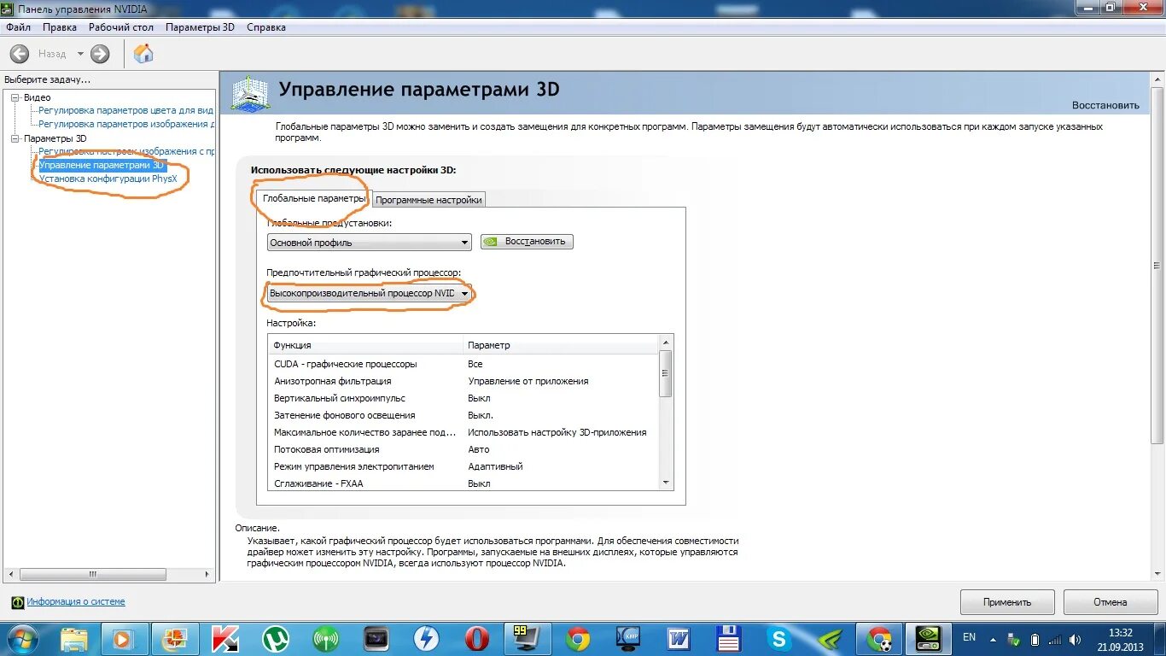This screenshot has width=1166, height=656.
Task: Click the Forward arrow button
Action: click(x=100, y=54)
